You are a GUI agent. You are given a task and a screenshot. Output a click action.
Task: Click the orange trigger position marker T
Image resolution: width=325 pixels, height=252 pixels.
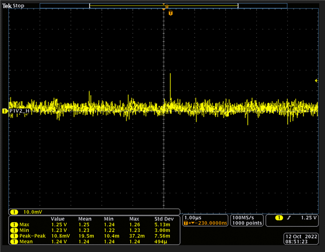coord(171,13)
